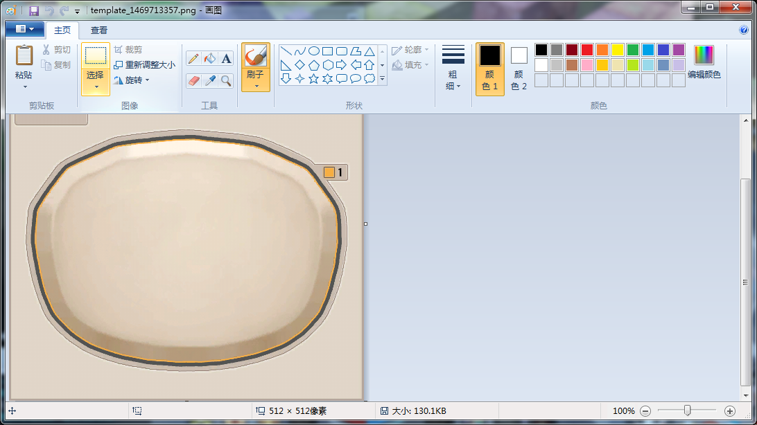Click the Paste (粘贴) clipboard button
Viewport: 757px width, 425px height.
(24, 62)
